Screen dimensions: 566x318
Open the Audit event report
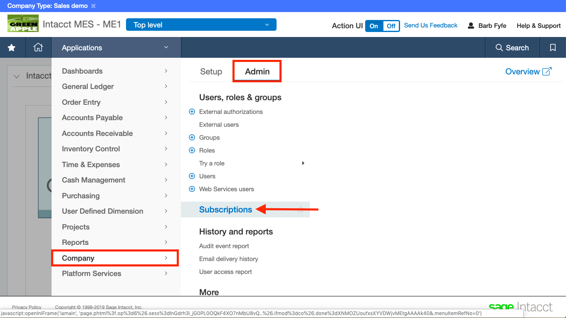coord(224,246)
